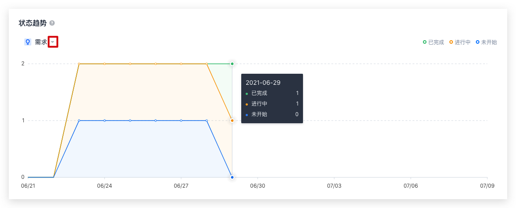Click the blue 未开始 legend circle
Image resolution: width=516 pixels, height=208 pixels.
pos(478,42)
